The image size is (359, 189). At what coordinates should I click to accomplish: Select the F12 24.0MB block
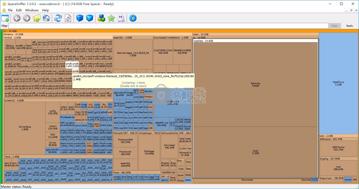(91, 106)
